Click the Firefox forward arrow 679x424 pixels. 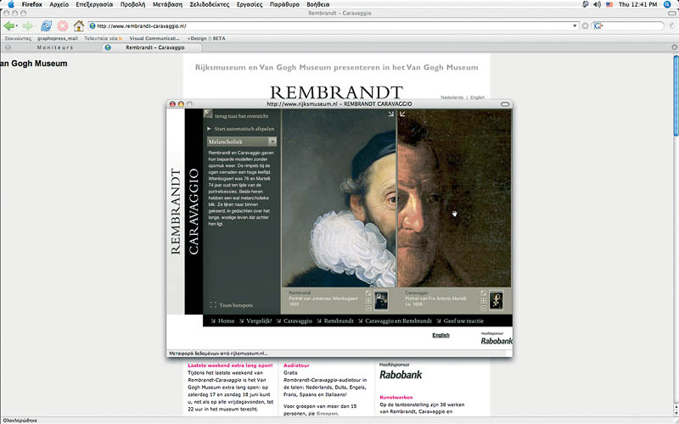click(x=27, y=26)
